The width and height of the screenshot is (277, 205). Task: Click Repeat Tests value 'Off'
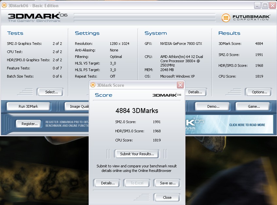click(x=113, y=76)
